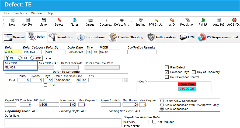Click the E/C lookup button

point(126,80)
